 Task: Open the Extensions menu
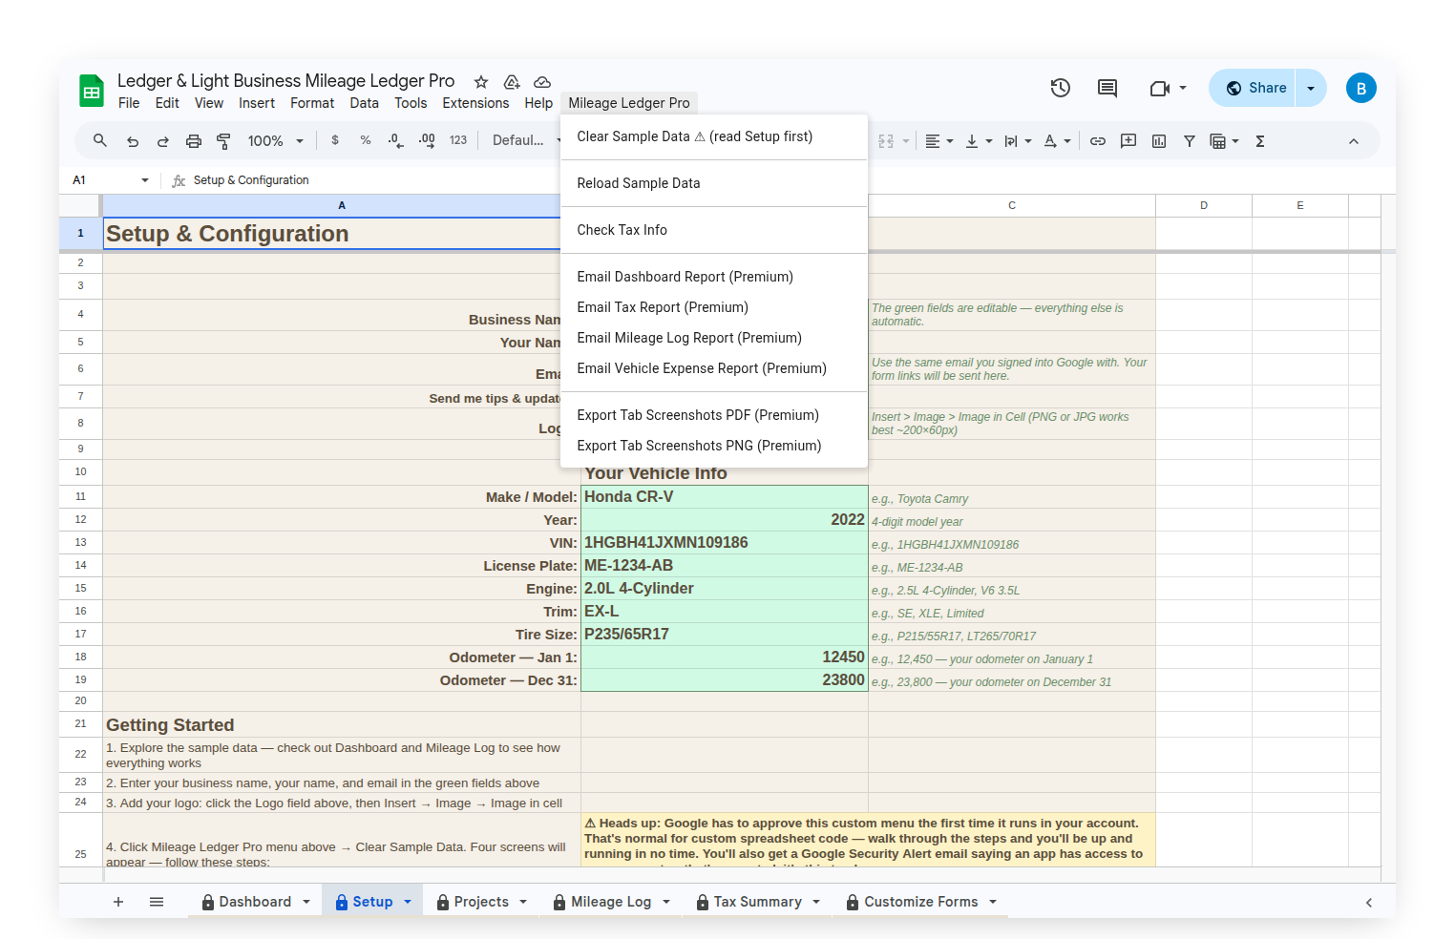pyautogui.click(x=475, y=103)
